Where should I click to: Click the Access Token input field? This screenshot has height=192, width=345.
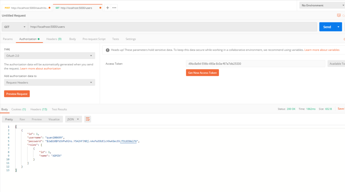(255, 64)
